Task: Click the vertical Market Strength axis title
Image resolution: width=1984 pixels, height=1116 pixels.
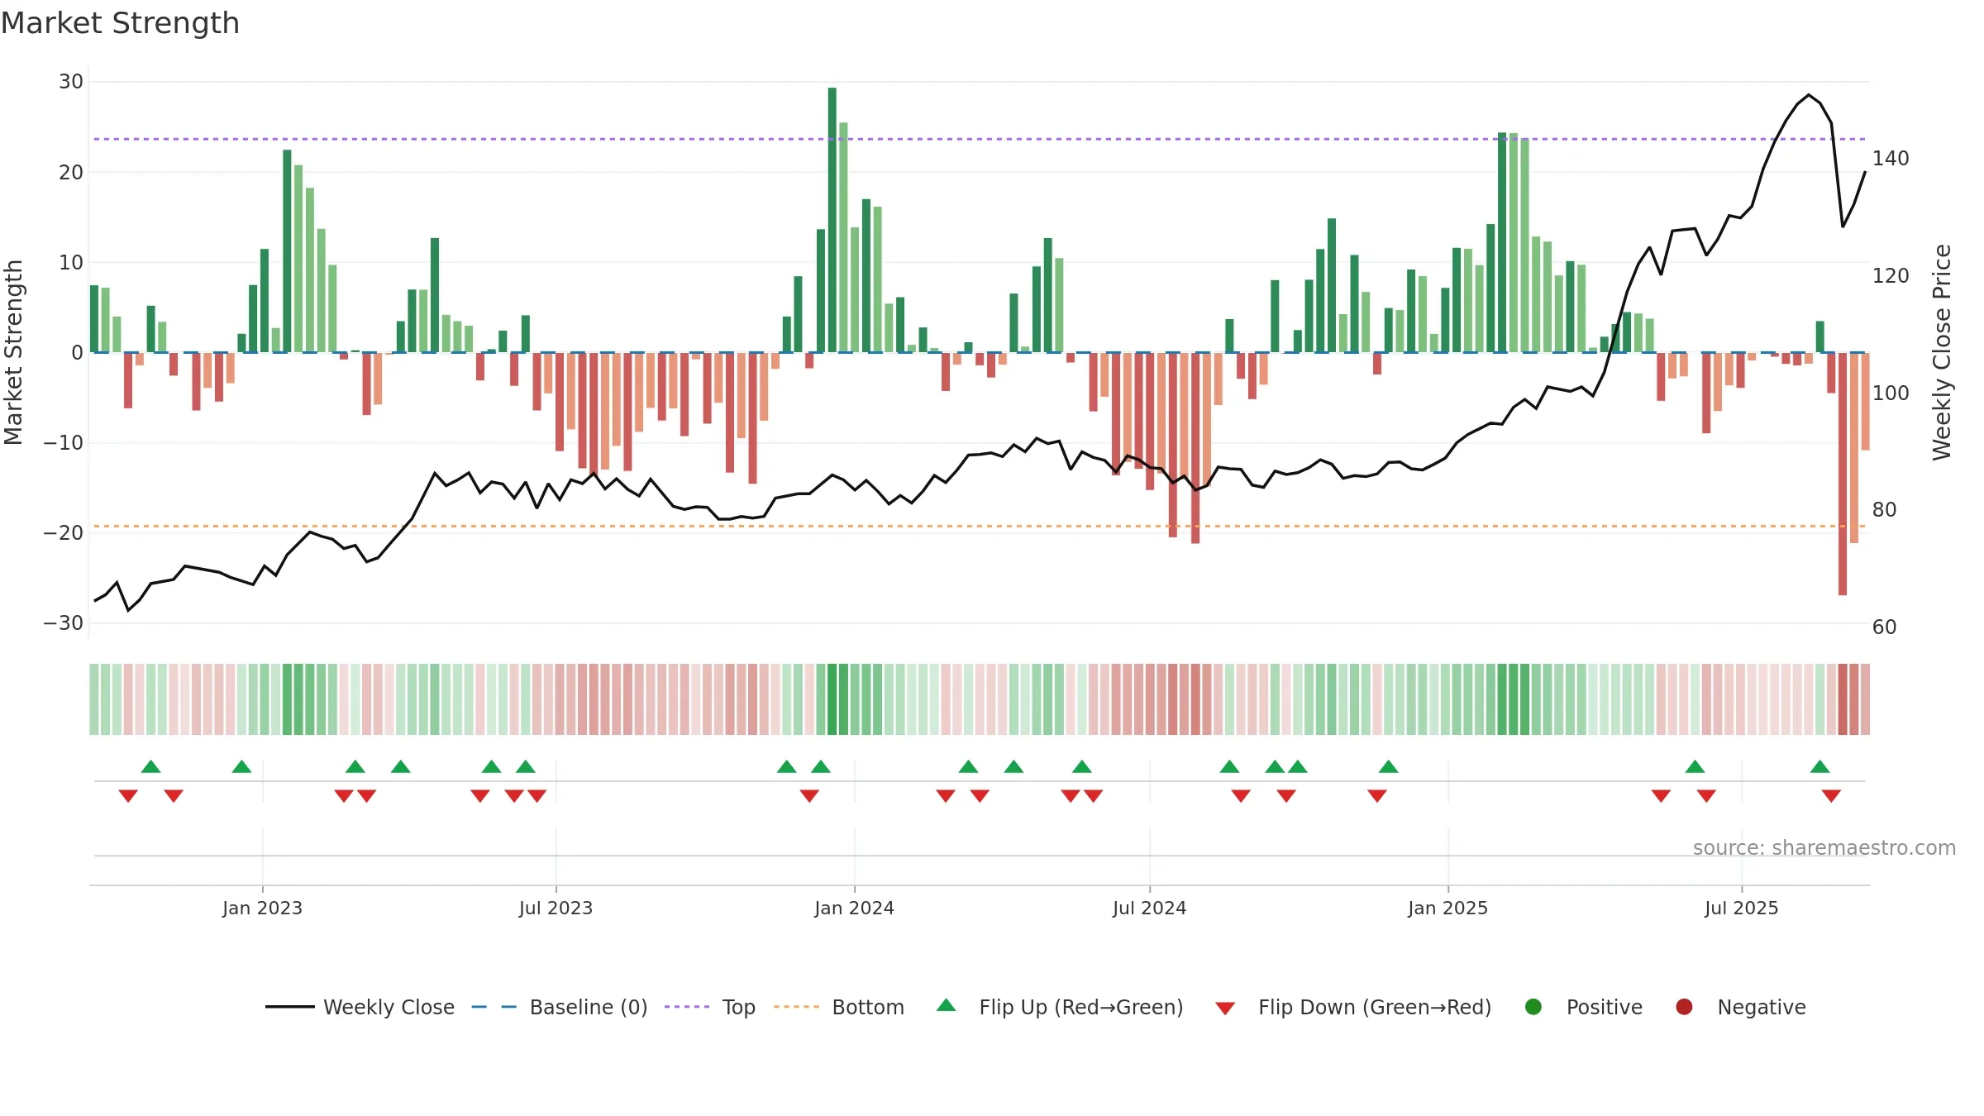Action: [13, 352]
